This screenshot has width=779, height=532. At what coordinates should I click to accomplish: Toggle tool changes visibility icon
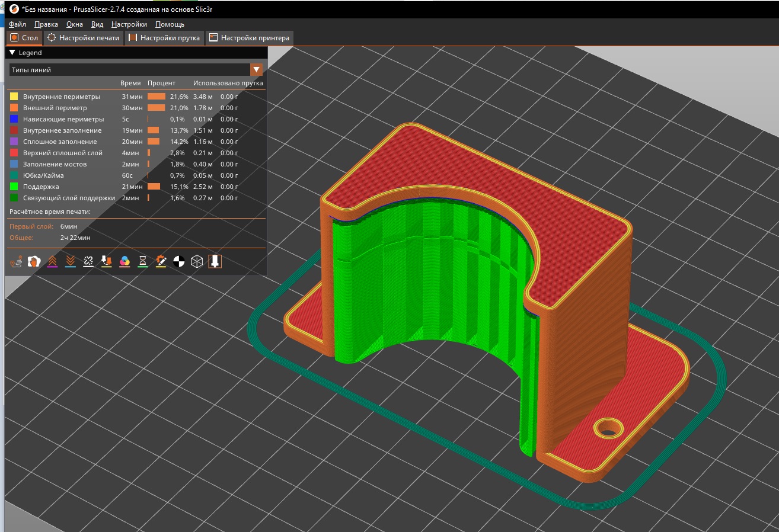[107, 261]
